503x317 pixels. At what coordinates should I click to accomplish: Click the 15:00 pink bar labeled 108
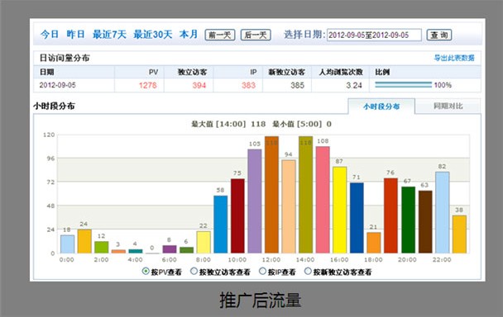coord(323,200)
